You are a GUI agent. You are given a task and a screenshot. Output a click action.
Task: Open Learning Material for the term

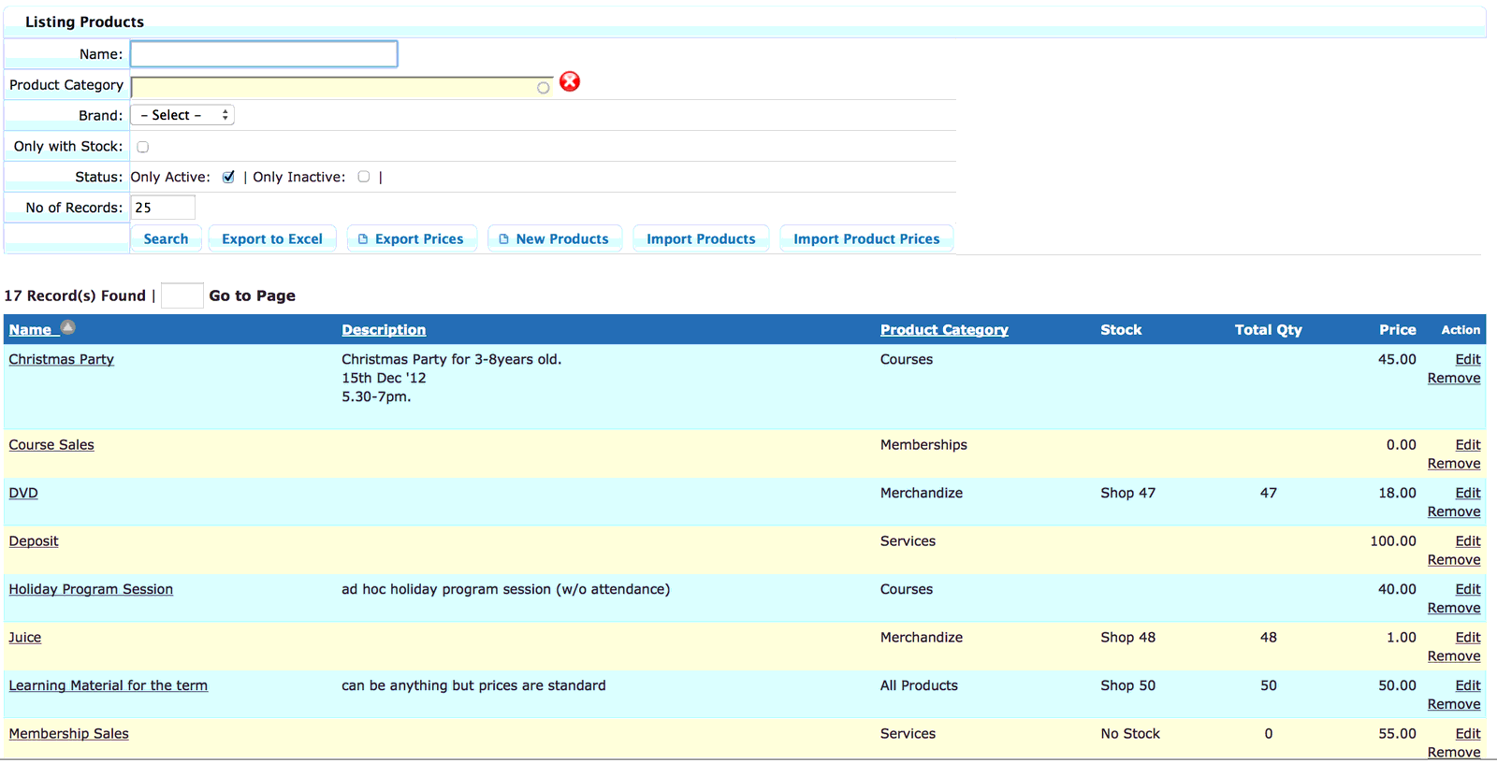point(109,685)
